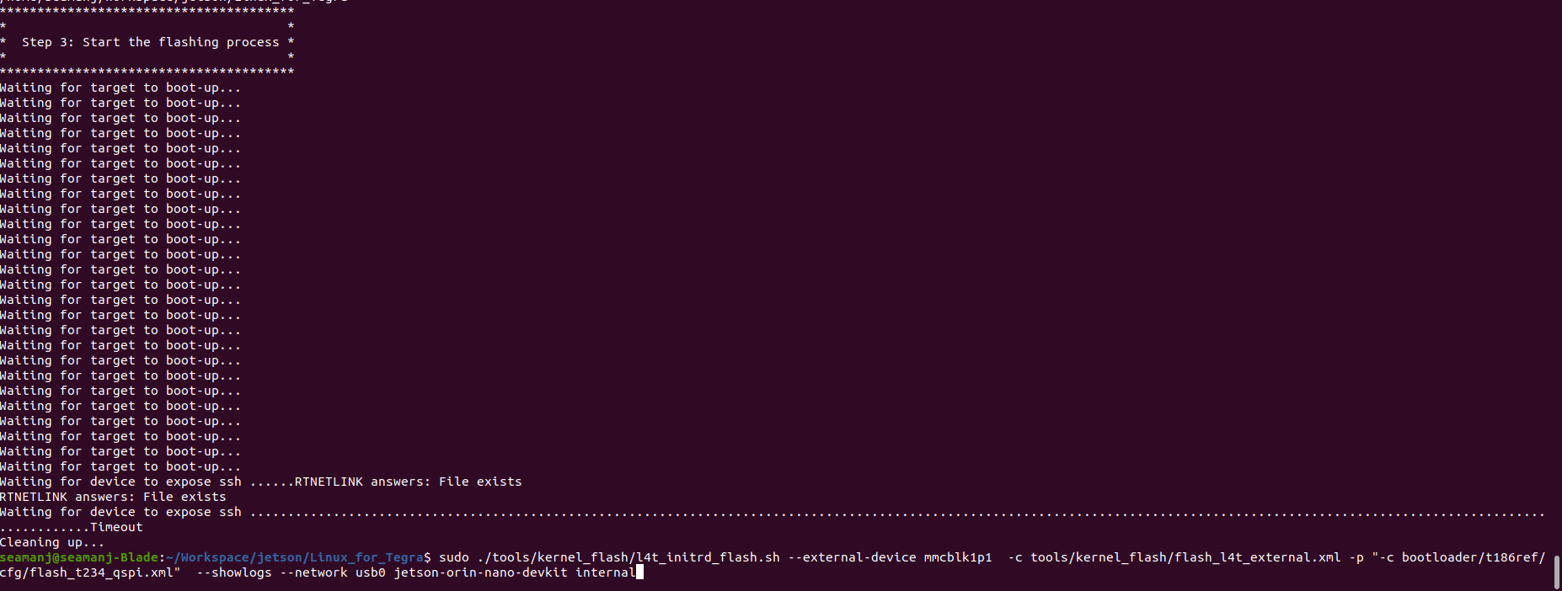The width and height of the screenshot is (1562, 591).
Task: Click the 'internal' word ending the command
Action: point(606,572)
